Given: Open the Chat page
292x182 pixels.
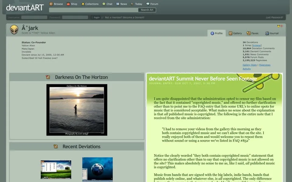Looking at the screenshot, I should (109, 4).
